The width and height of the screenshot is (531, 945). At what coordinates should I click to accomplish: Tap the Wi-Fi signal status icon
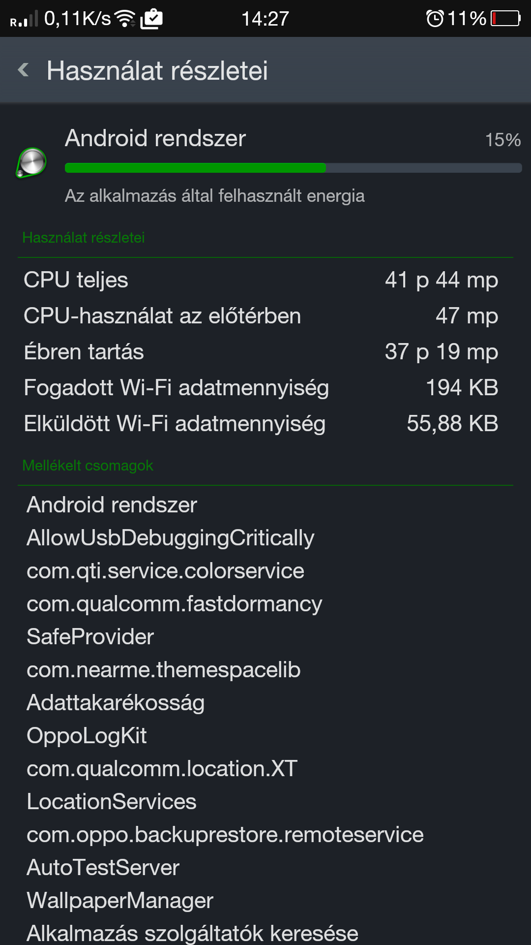[125, 19]
